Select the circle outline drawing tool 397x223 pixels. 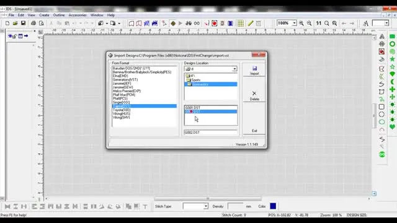[x=381, y=114]
